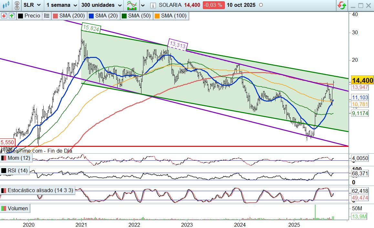
Task: Click the Volumen panel label
Action: (x=18, y=209)
